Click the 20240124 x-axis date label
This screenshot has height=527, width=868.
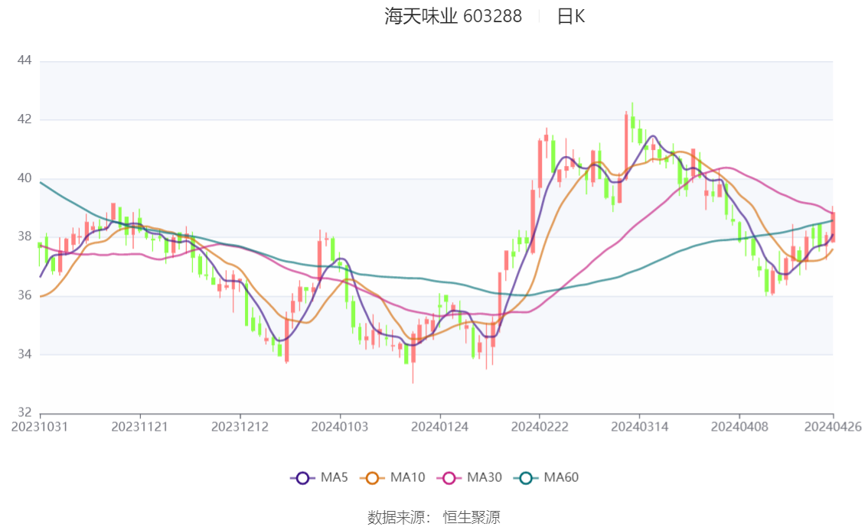coord(439,427)
